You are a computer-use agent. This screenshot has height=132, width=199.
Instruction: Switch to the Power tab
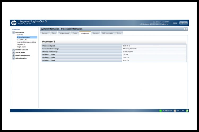point(75,33)
